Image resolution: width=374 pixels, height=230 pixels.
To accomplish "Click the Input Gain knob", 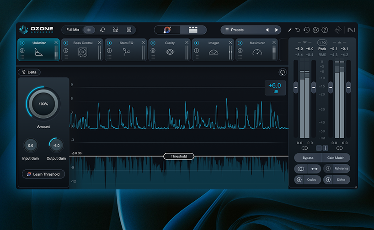I will [31, 146].
